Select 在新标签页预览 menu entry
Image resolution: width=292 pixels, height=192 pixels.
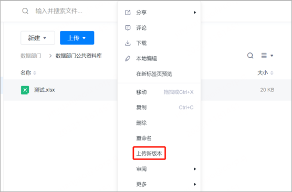click(154, 74)
